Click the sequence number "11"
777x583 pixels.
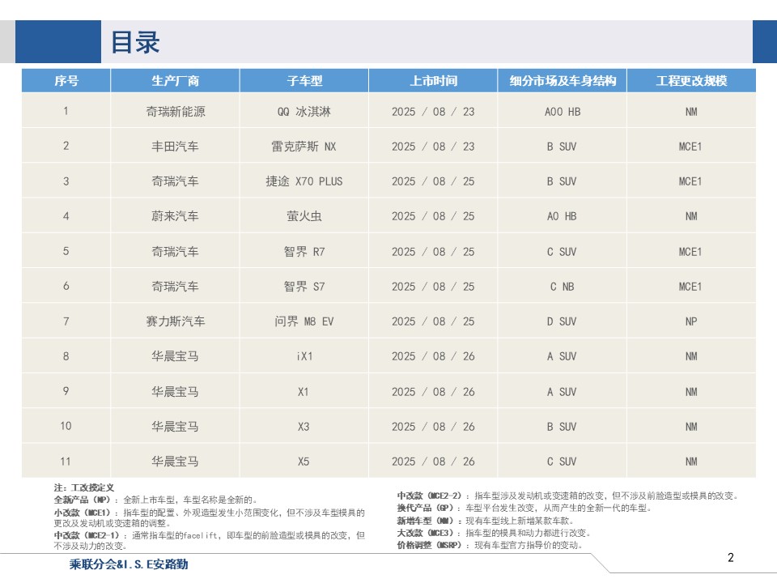[66, 462]
